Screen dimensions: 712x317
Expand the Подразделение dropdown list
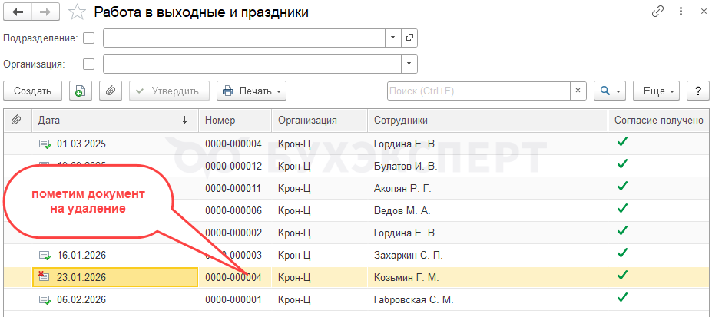(x=392, y=38)
